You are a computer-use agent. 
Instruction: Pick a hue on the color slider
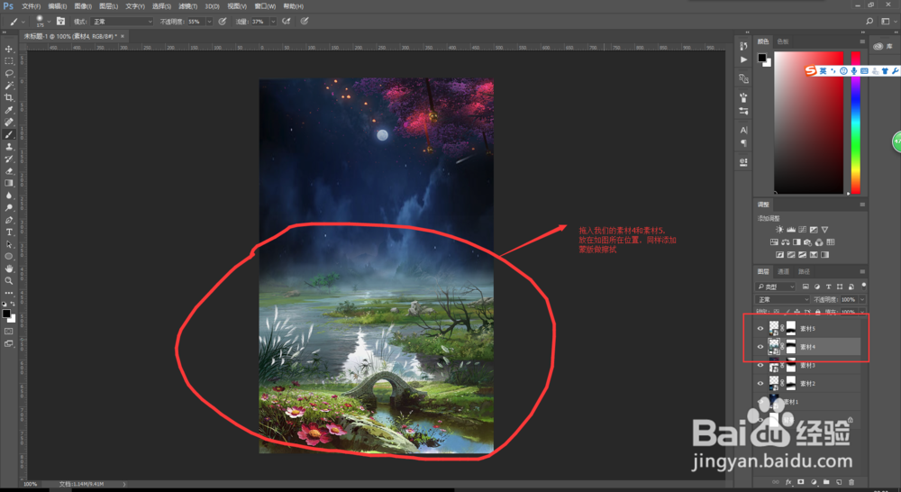point(856,123)
